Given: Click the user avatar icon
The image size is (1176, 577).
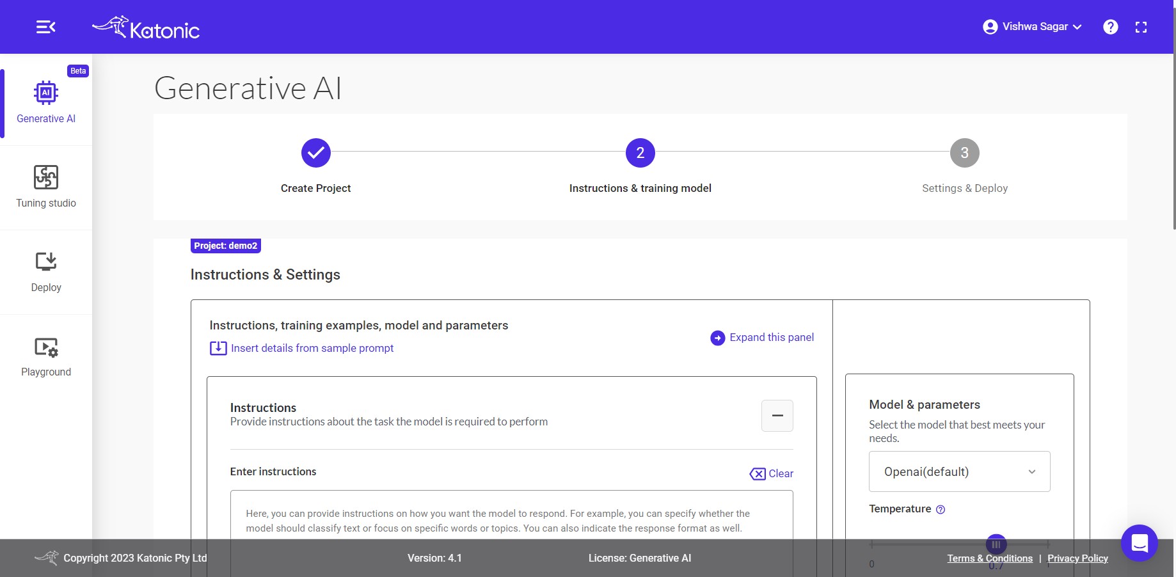Looking at the screenshot, I should pos(990,27).
